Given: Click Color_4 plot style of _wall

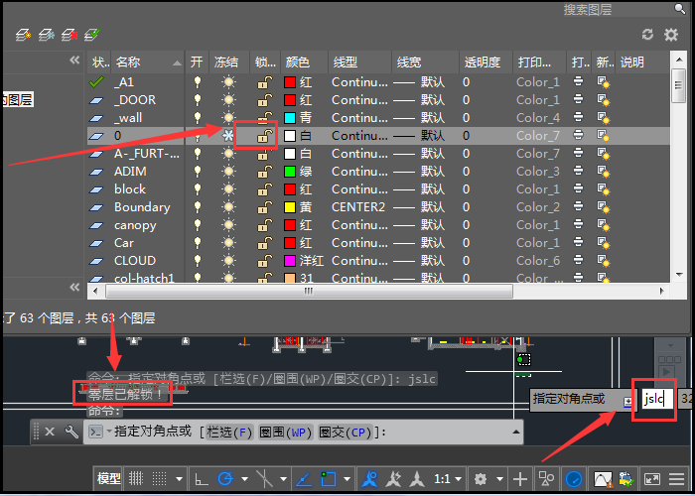Looking at the screenshot, I should click(x=538, y=118).
